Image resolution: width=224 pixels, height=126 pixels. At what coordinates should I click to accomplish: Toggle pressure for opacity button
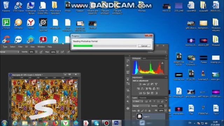[x=41, y=52]
